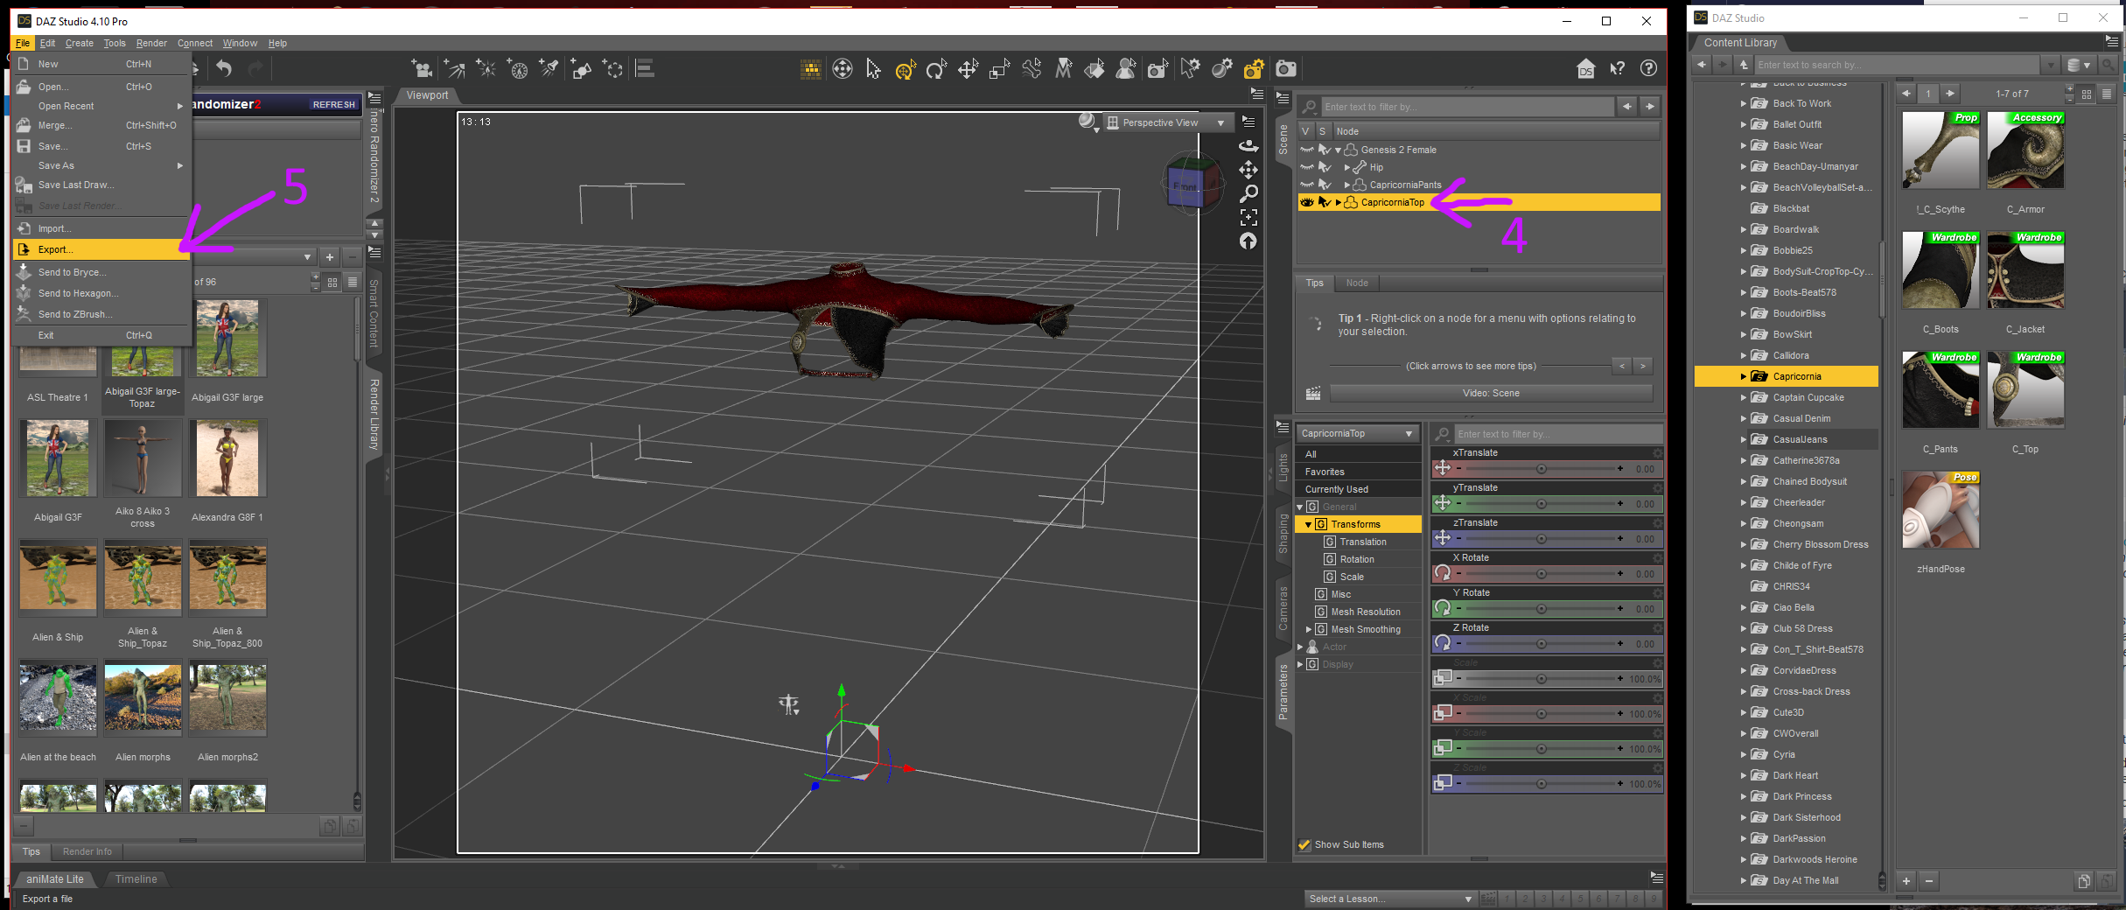This screenshot has height=910, width=2126.
Task: Choose Export from the File menu
Action: click(56, 249)
